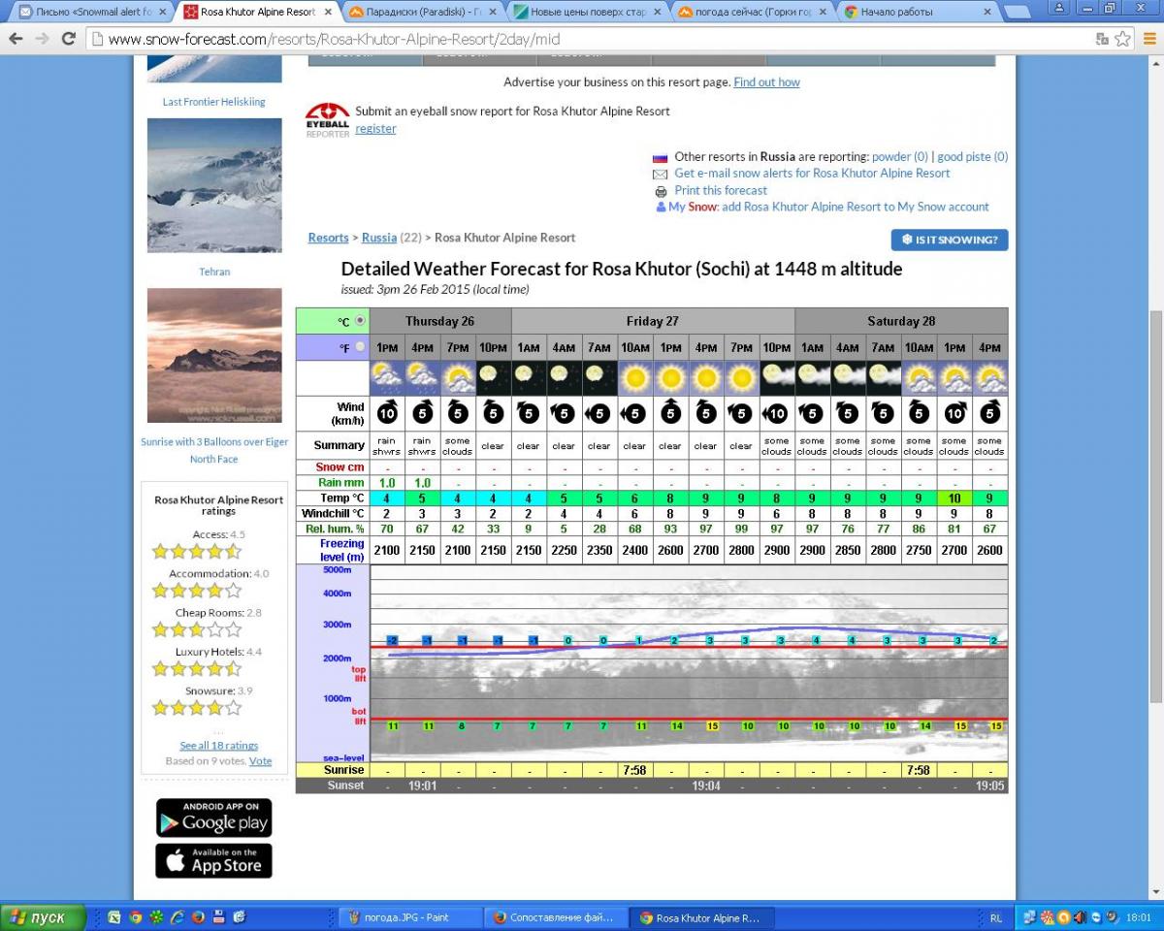Viewport: 1164px width, 931px height.
Task: Click the Thursday sunset time 19:01
Action: 422,786
